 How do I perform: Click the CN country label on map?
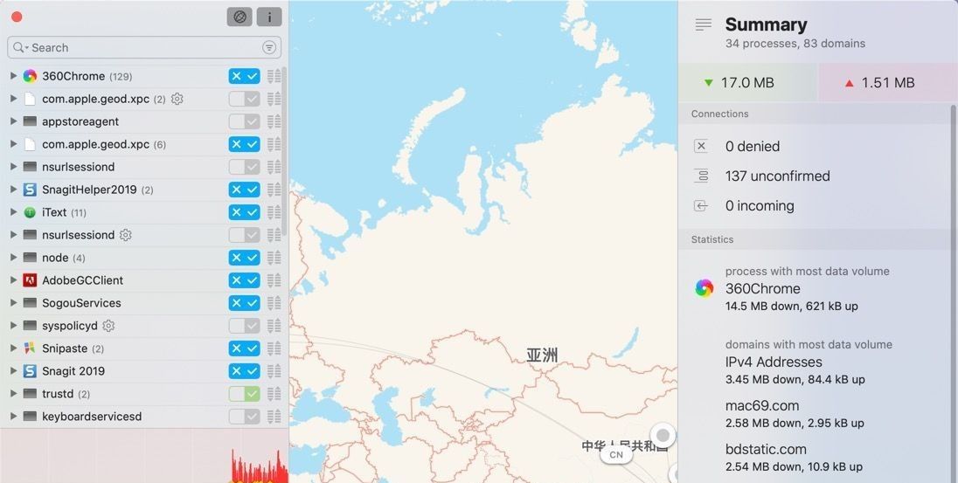coord(616,454)
